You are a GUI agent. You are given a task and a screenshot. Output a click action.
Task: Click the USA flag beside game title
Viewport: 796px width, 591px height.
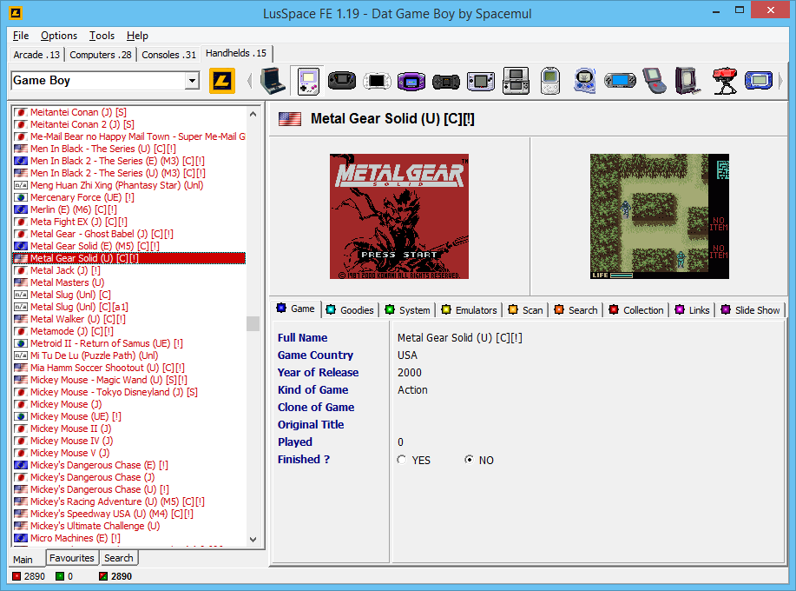click(290, 119)
